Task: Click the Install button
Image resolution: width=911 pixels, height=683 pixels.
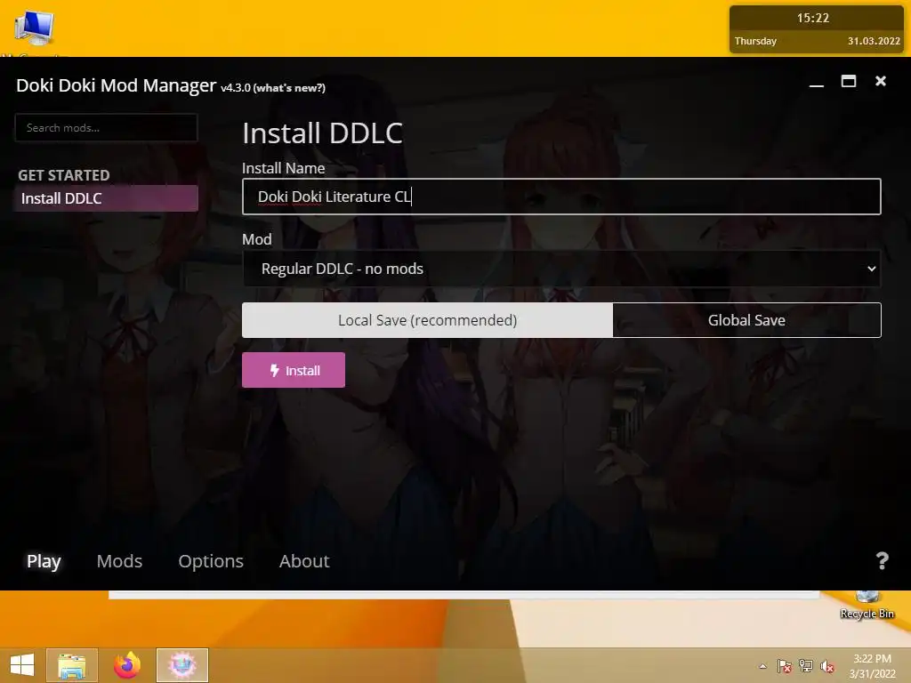Action: tap(294, 370)
